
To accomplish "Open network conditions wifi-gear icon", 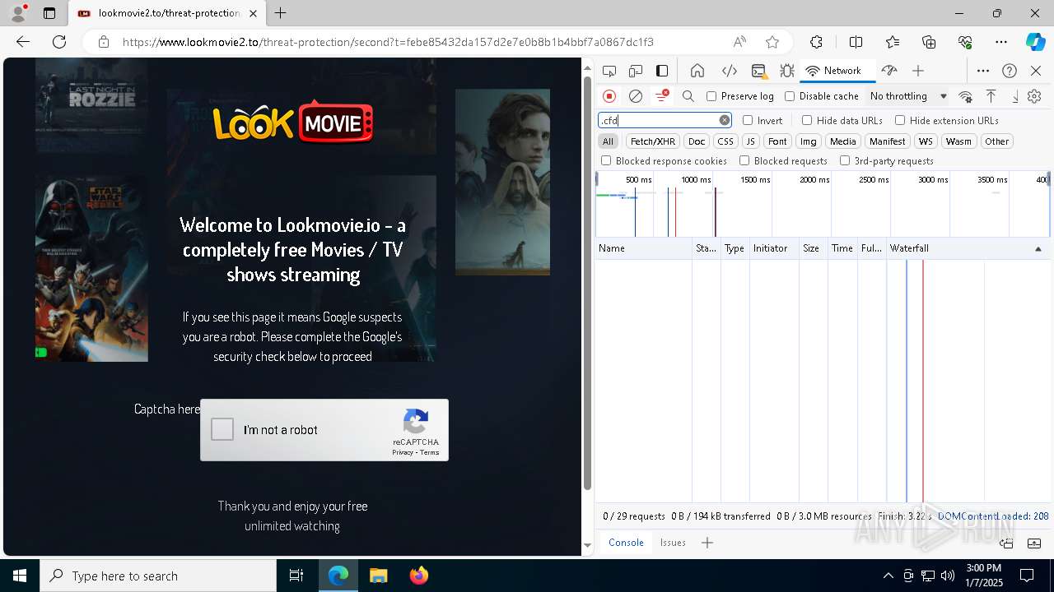I will [x=966, y=96].
